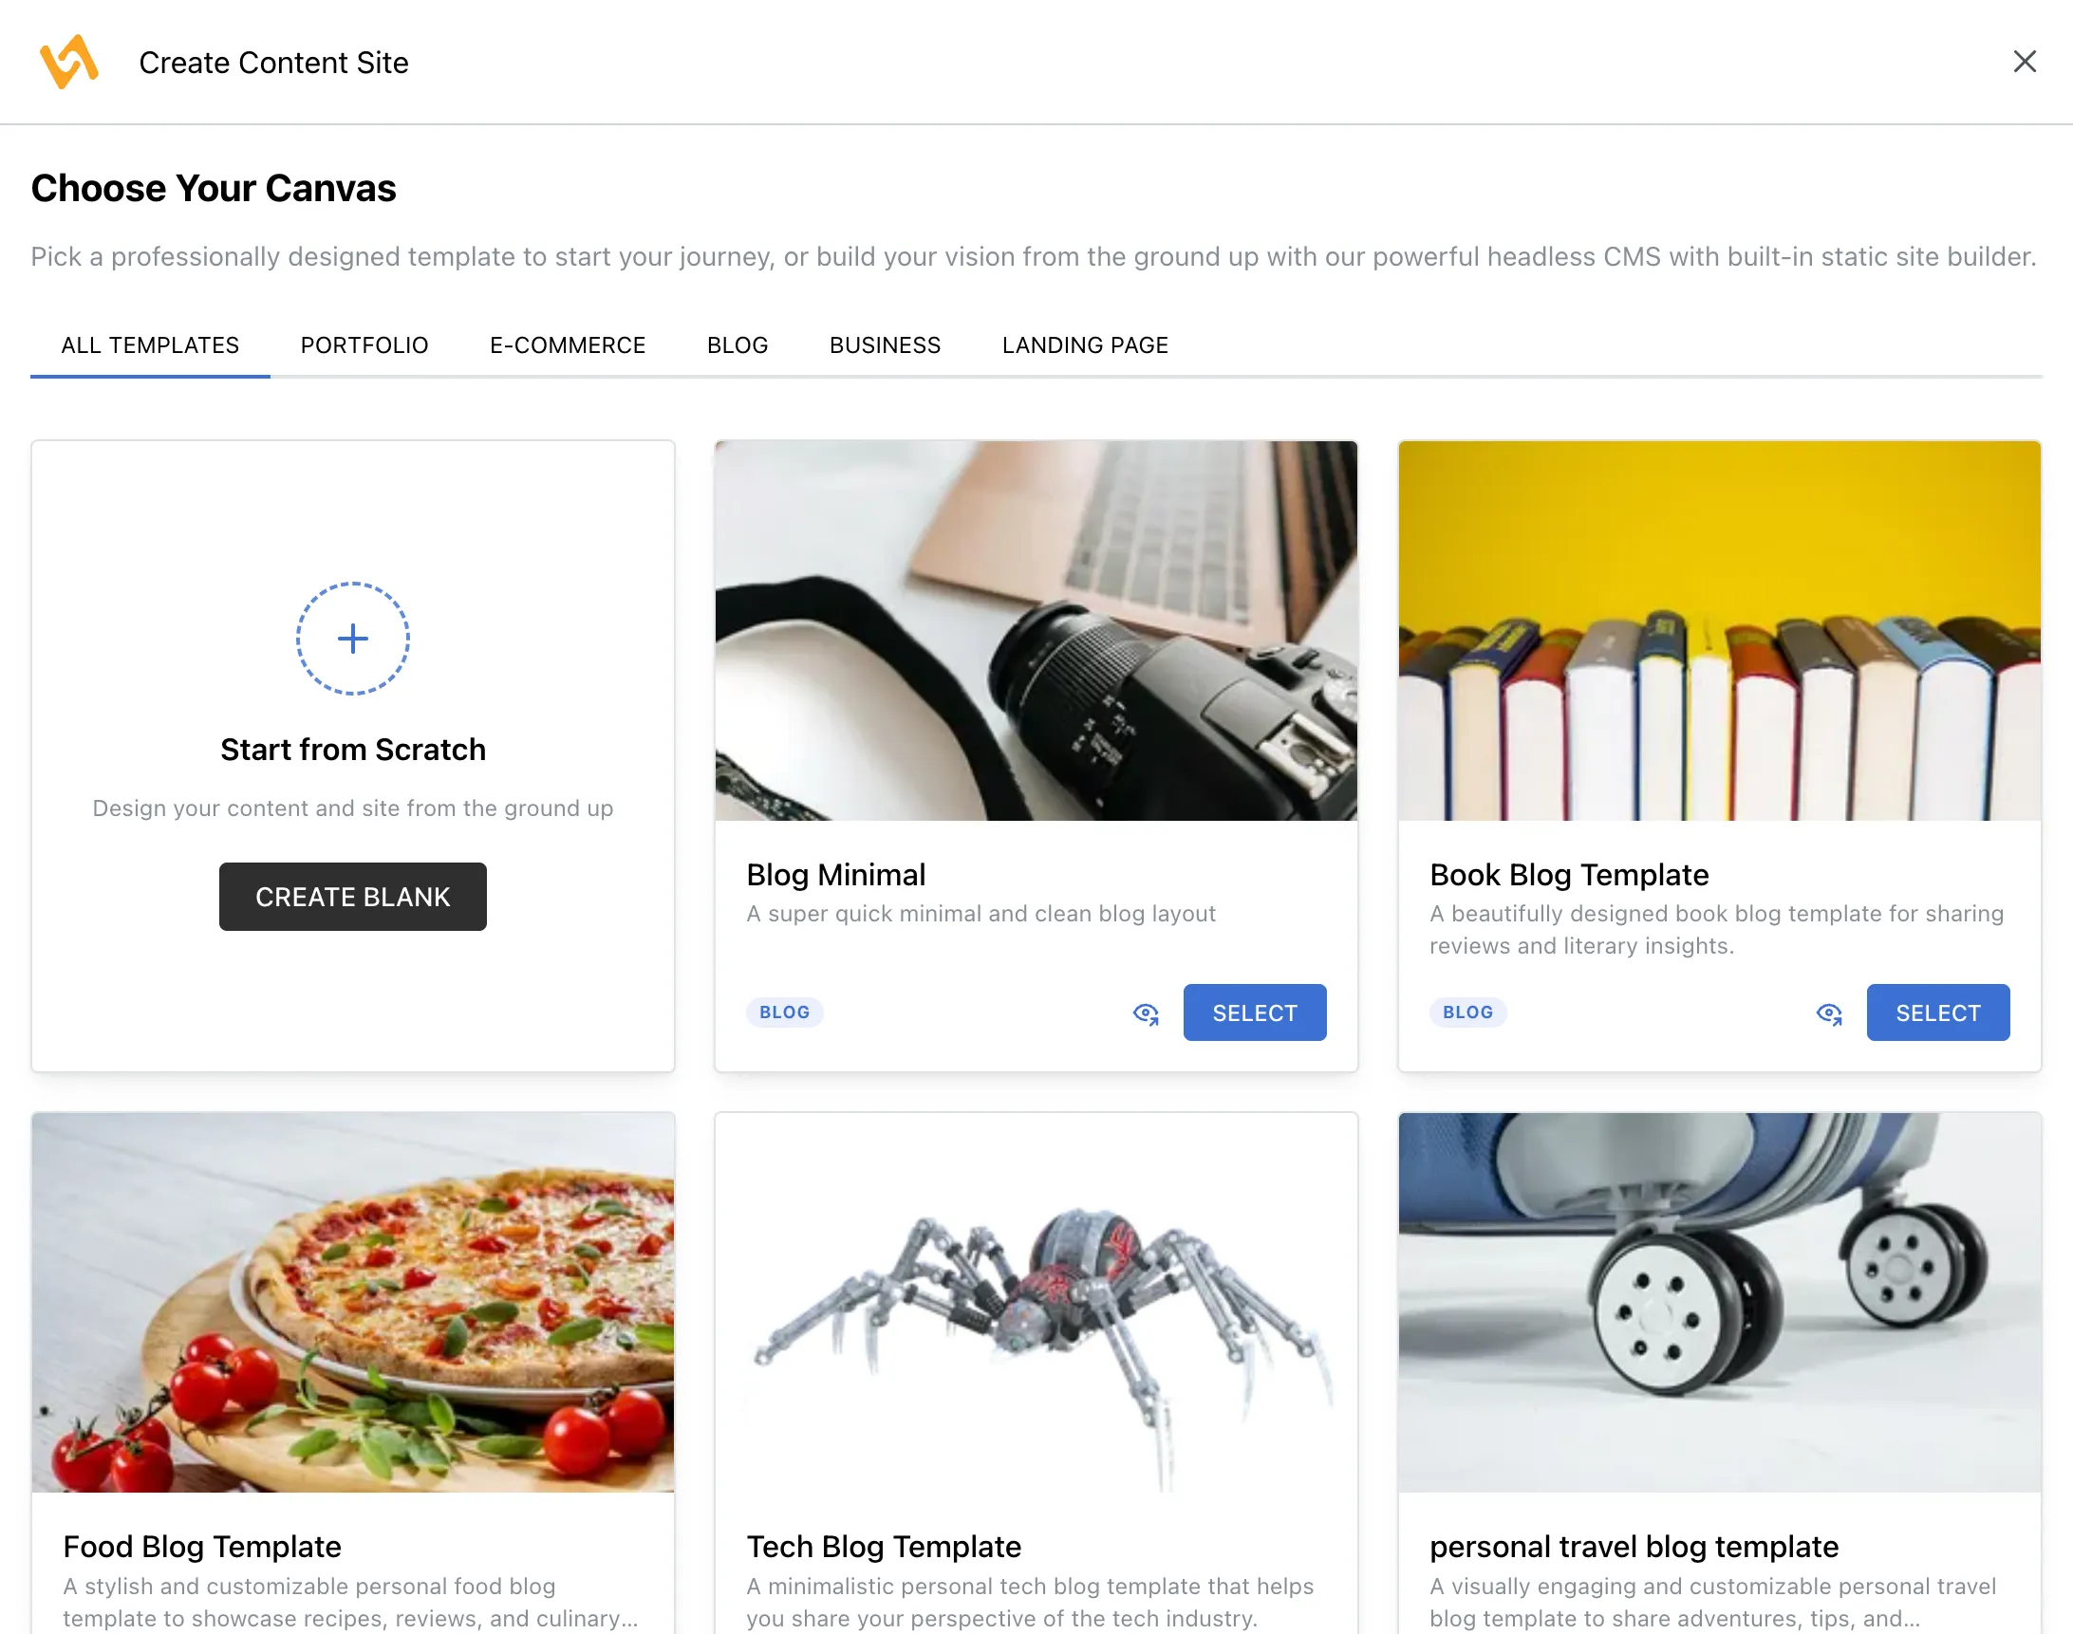Click the Blog Minimal camera thumbnail
Screen dimensions: 2073x1634
coord(1036,630)
